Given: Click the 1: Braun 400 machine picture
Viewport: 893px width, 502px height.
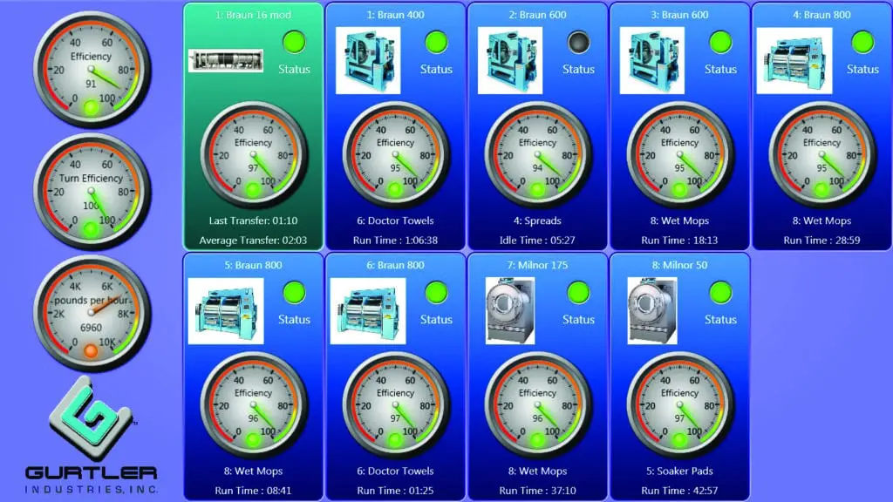Looking at the screenshot, I should point(368,60).
